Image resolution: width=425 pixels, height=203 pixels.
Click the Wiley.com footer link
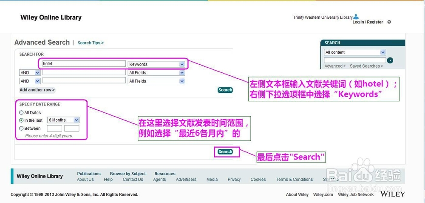[x=323, y=194]
